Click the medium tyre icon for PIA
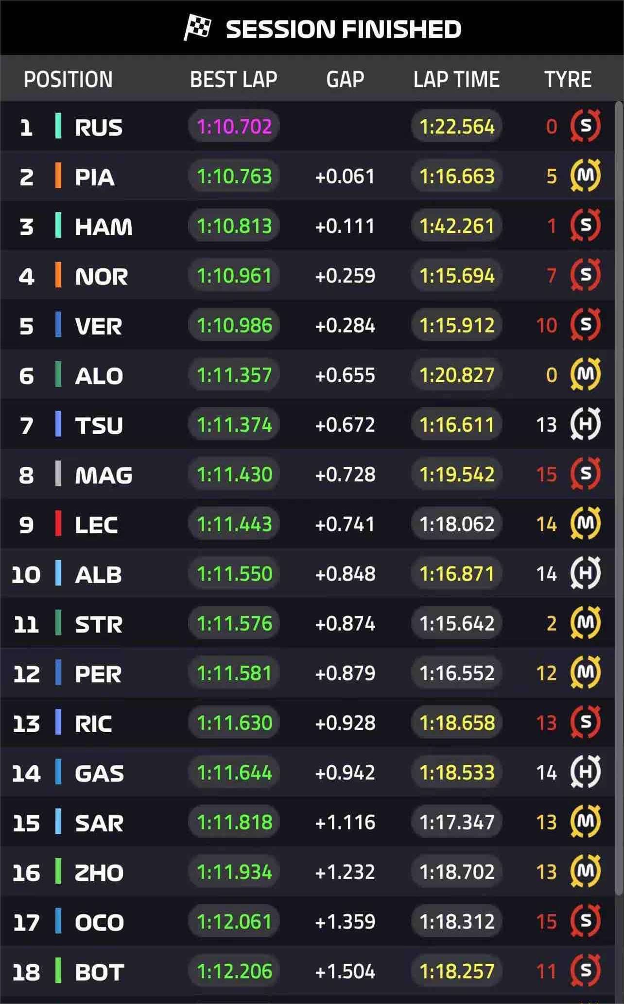Screen dimensions: 624x1004 coord(585,176)
